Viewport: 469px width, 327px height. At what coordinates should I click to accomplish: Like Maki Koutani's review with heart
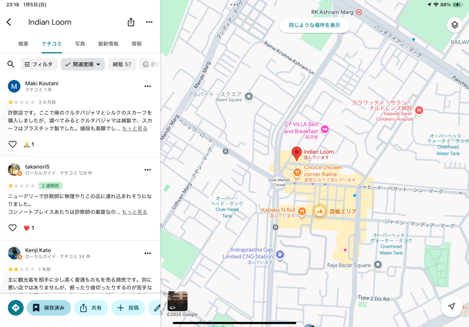coord(13,144)
